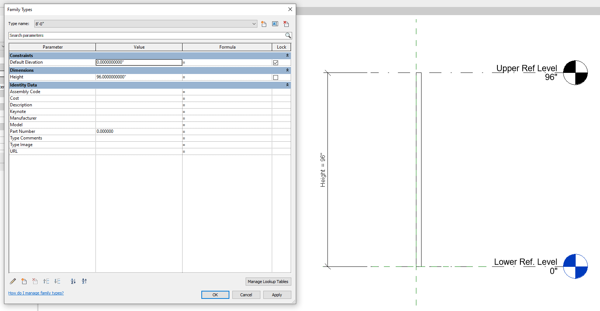
Task: Click the Parameter column header
Action: (x=52, y=47)
